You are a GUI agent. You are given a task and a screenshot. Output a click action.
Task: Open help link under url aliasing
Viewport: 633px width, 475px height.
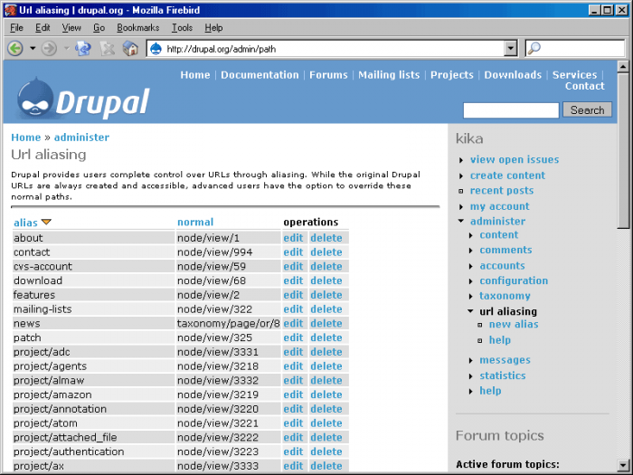pos(500,340)
